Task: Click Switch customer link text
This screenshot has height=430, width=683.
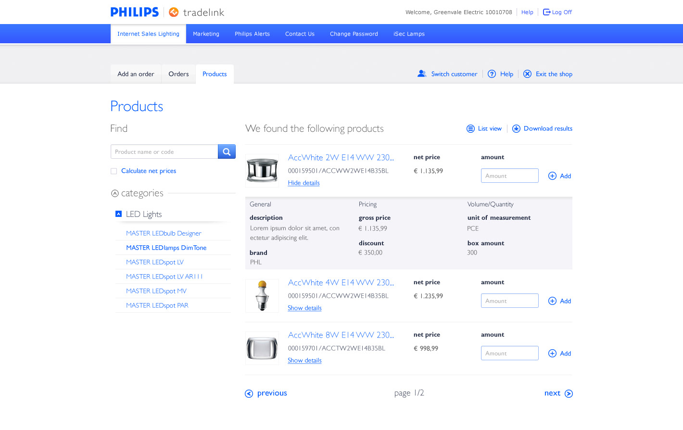Action: coord(454,74)
